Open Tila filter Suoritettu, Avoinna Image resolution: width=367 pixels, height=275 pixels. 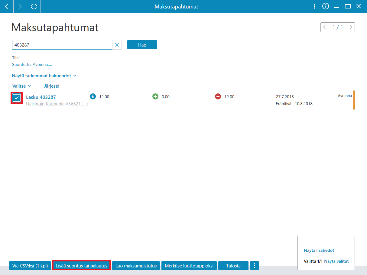pyautogui.click(x=32, y=64)
